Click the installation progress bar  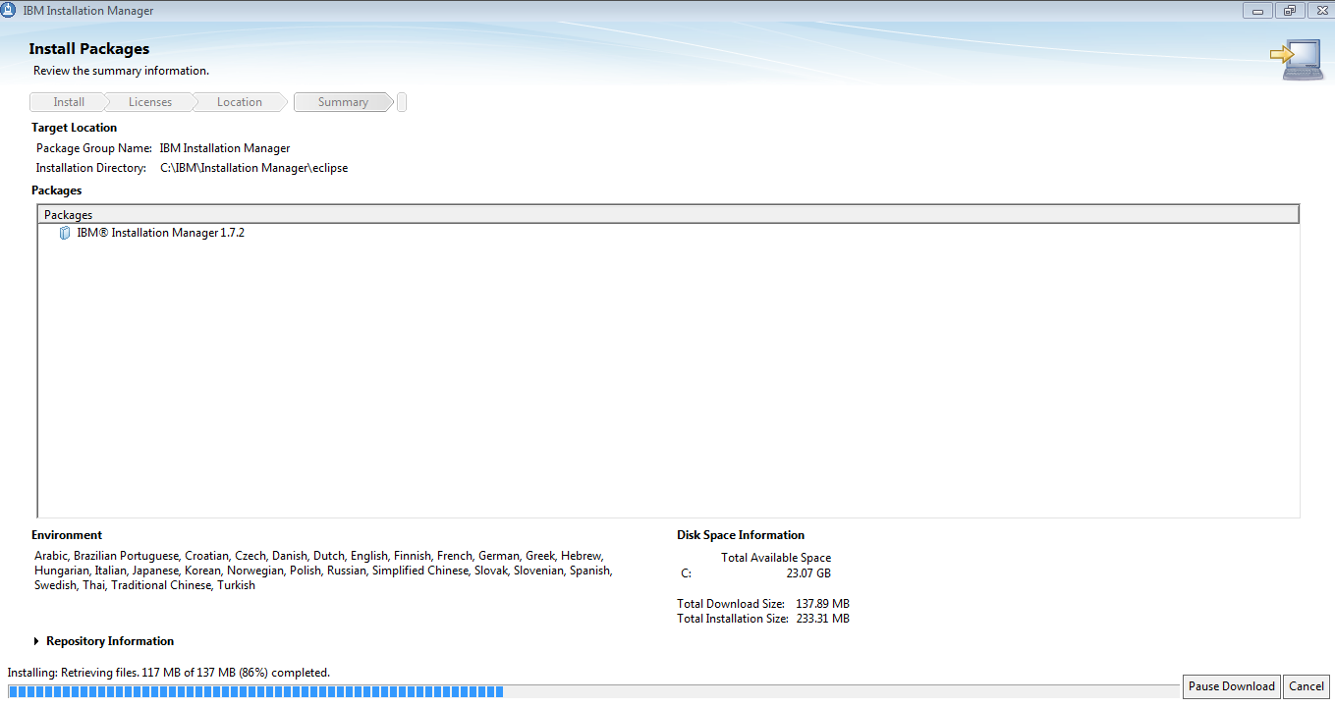591,691
